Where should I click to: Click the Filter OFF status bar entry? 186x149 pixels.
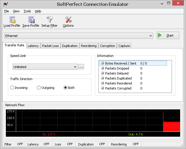pyautogui.click(x=14, y=144)
